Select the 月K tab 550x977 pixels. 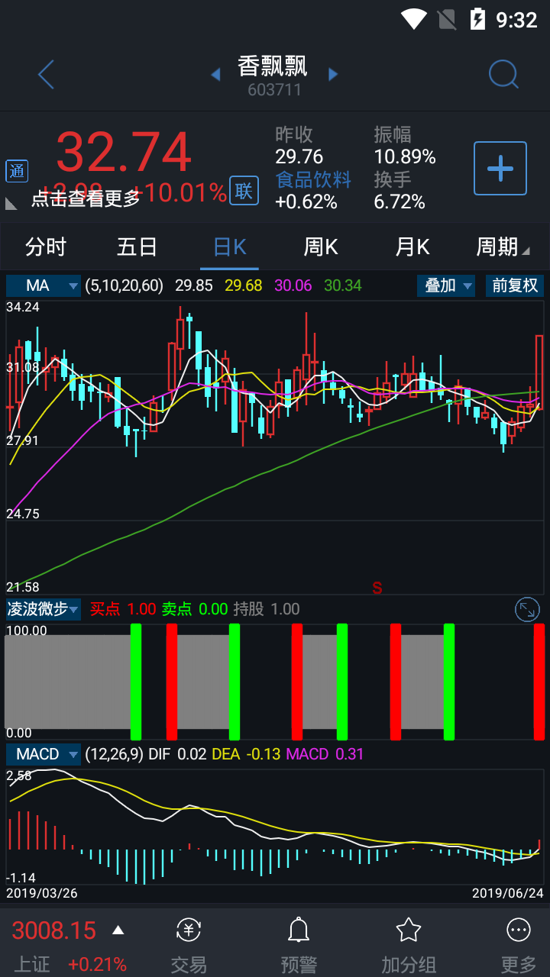coord(412,247)
